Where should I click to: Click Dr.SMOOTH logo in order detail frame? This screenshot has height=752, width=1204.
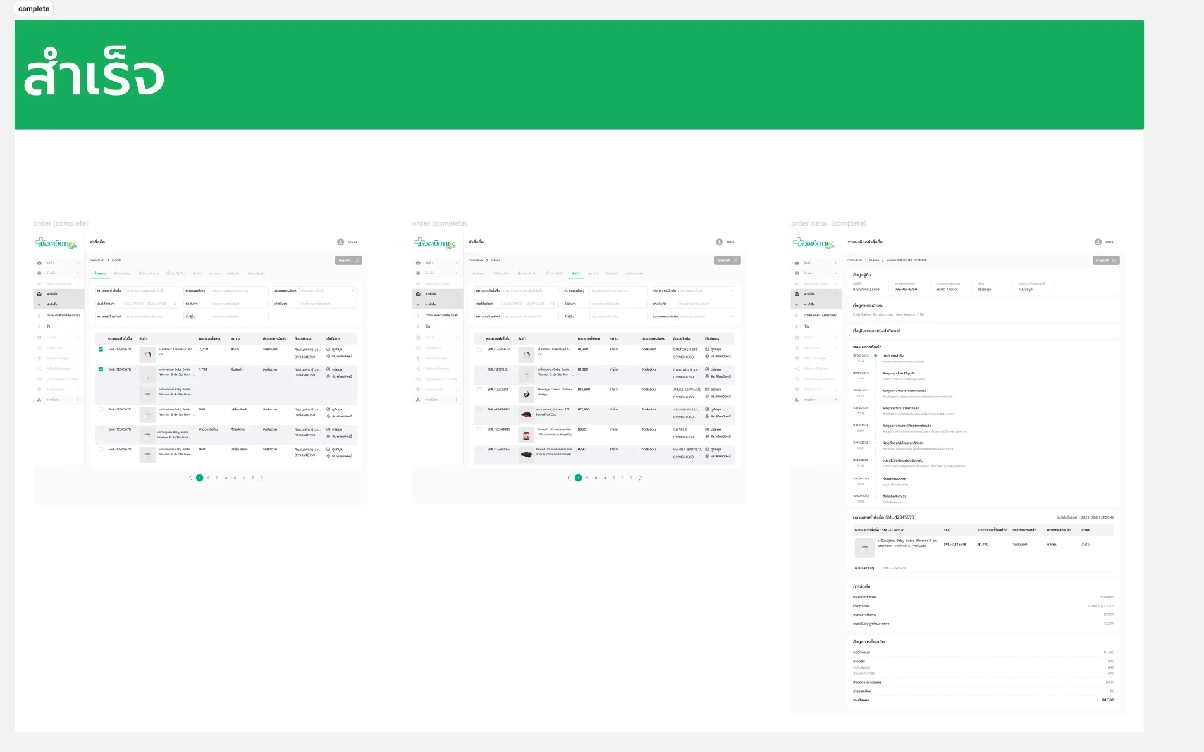814,243
